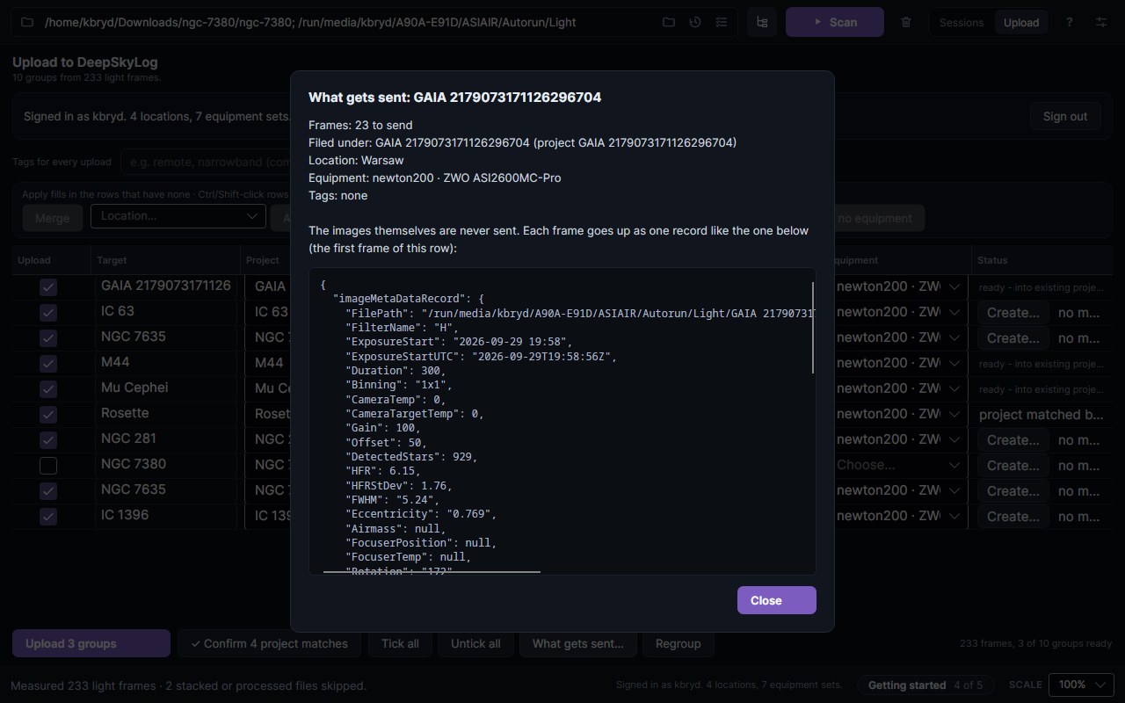Open the browse folder icon beside the path
The width and height of the screenshot is (1125, 703).
(x=669, y=22)
